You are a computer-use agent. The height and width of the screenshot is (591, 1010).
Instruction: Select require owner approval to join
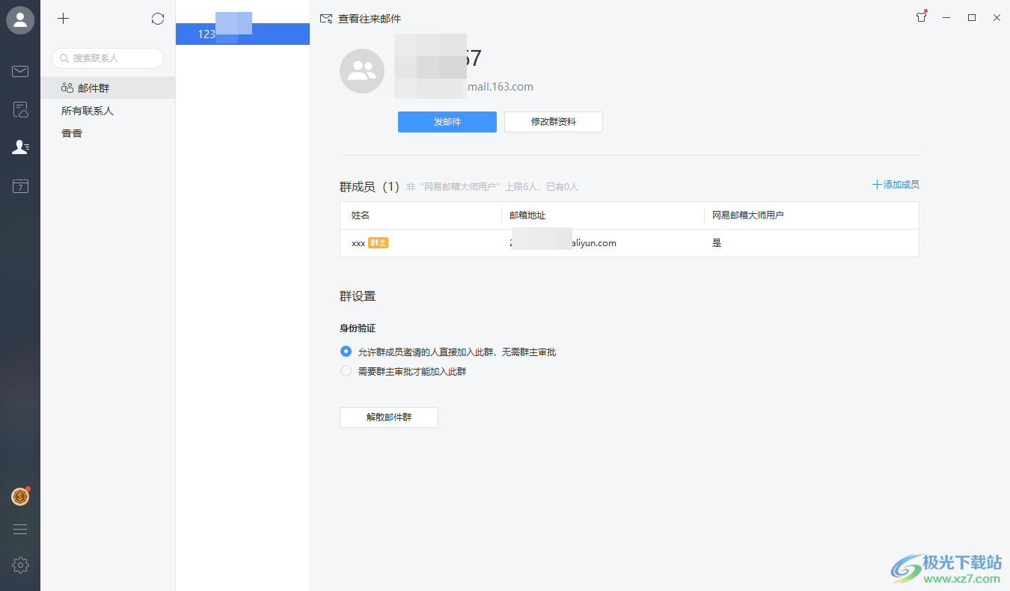pyautogui.click(x=346, y=370)
